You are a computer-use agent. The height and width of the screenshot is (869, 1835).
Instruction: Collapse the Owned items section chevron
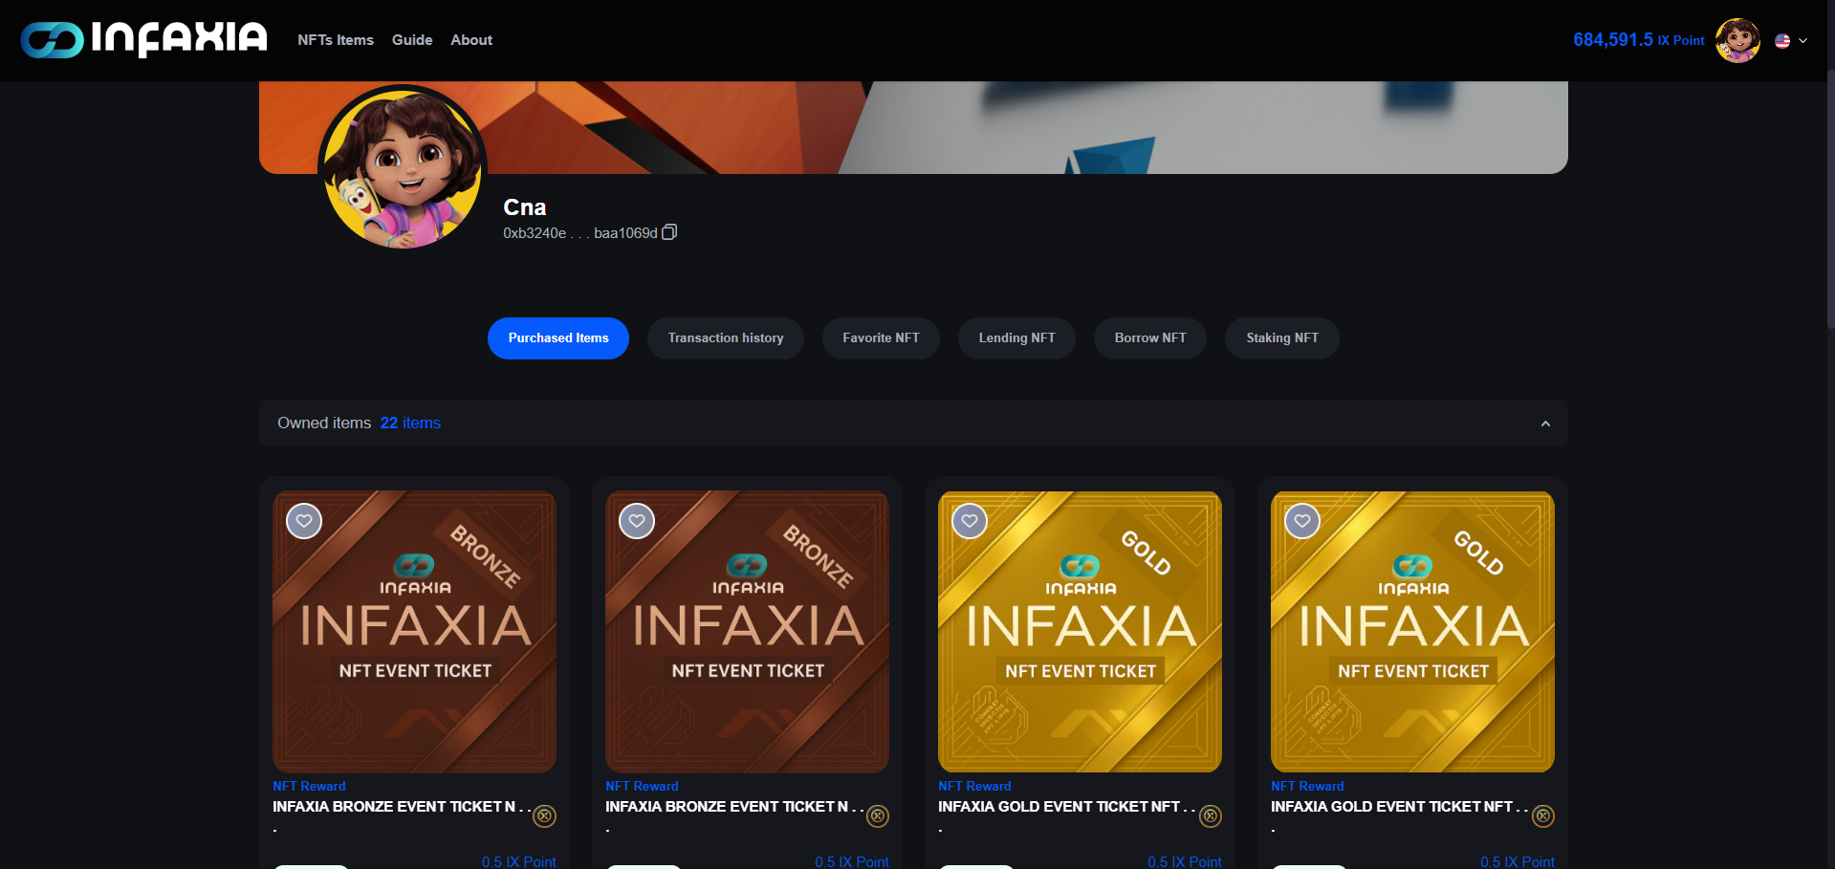[1545, 424]
